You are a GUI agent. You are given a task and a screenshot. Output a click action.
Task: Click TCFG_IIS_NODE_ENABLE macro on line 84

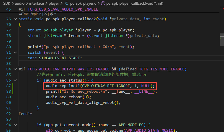(x=162, y=69)
